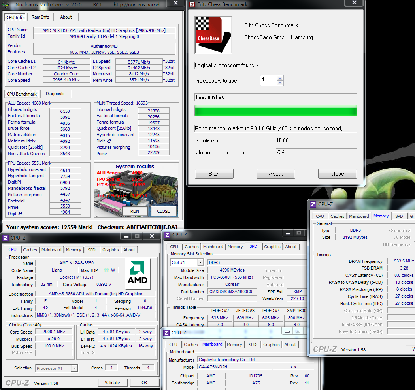Click the Part Number CMX8GX3M2A1600C9

tap(232, 291)
